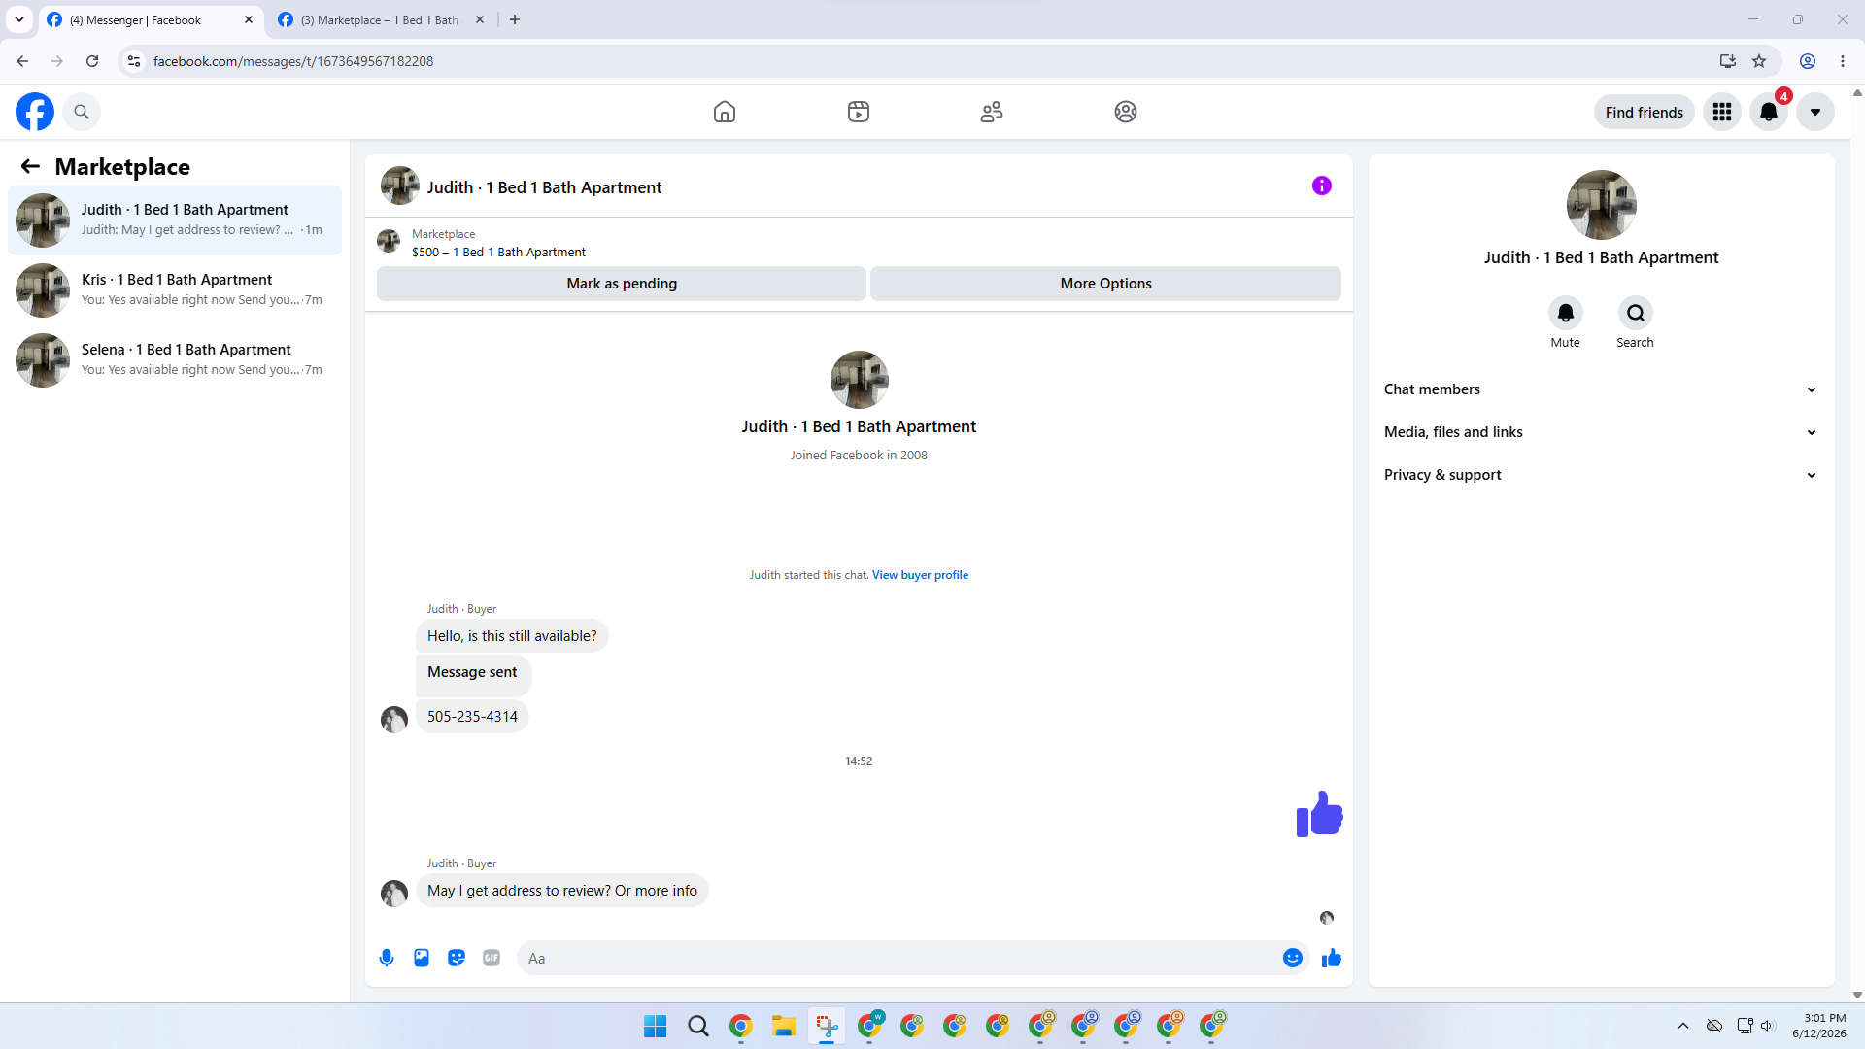Image resolution: width=1865 pixels, height=1049 pixels.
Task: Open the Groups icon in top navigation
Action: point(1126,112)
